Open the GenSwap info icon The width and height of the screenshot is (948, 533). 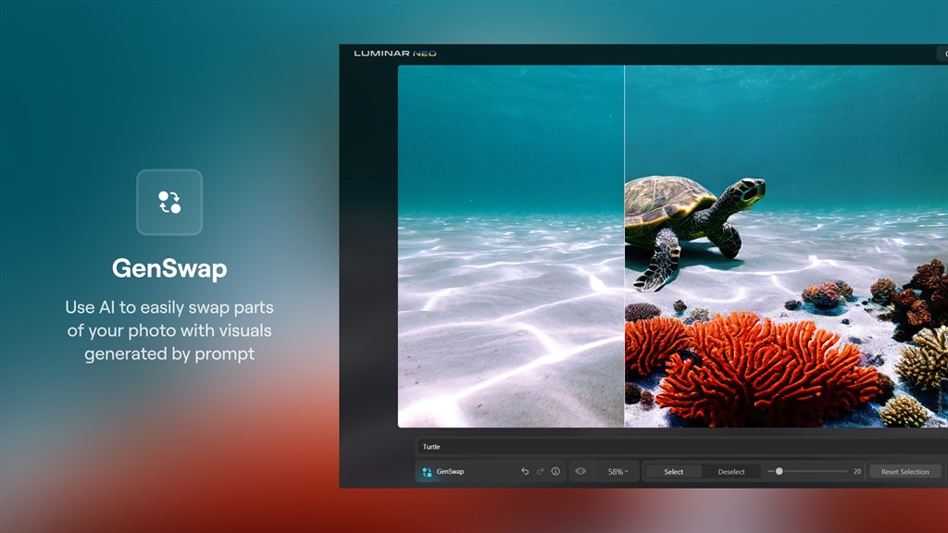555,471
